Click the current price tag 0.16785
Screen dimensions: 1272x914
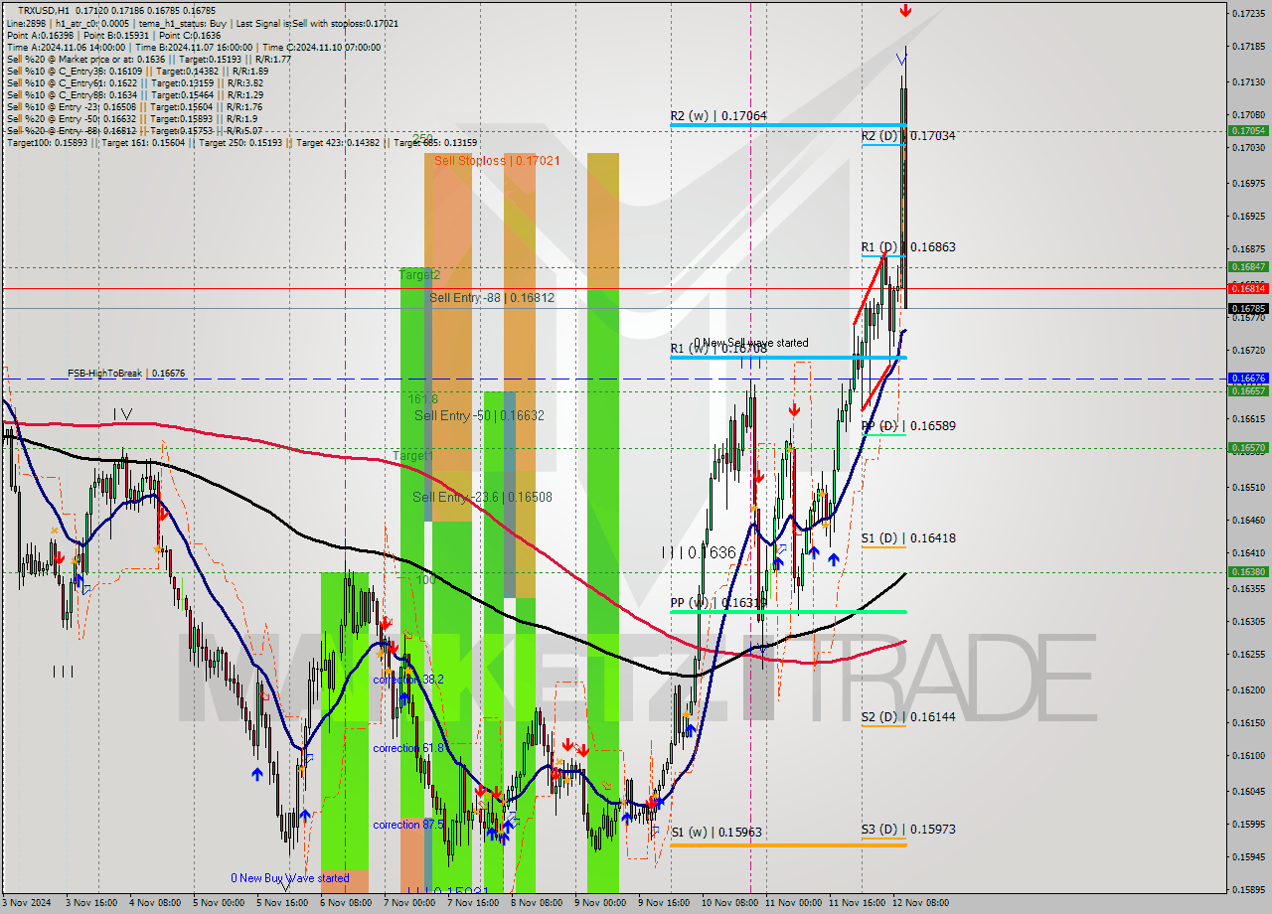click(1248, 308)
